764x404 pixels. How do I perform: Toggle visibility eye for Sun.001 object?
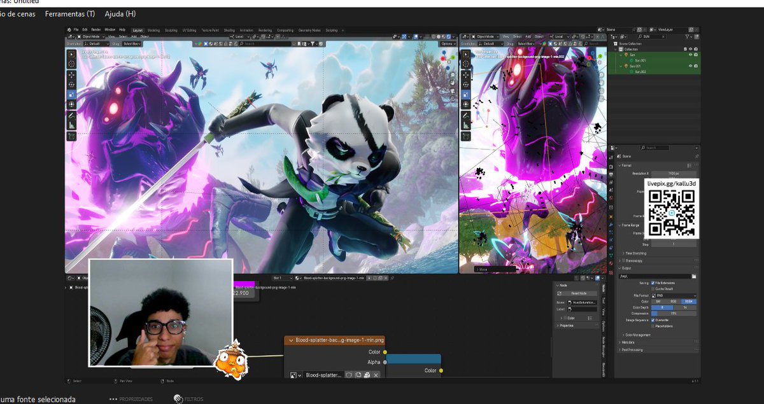(x=690, y=66)
